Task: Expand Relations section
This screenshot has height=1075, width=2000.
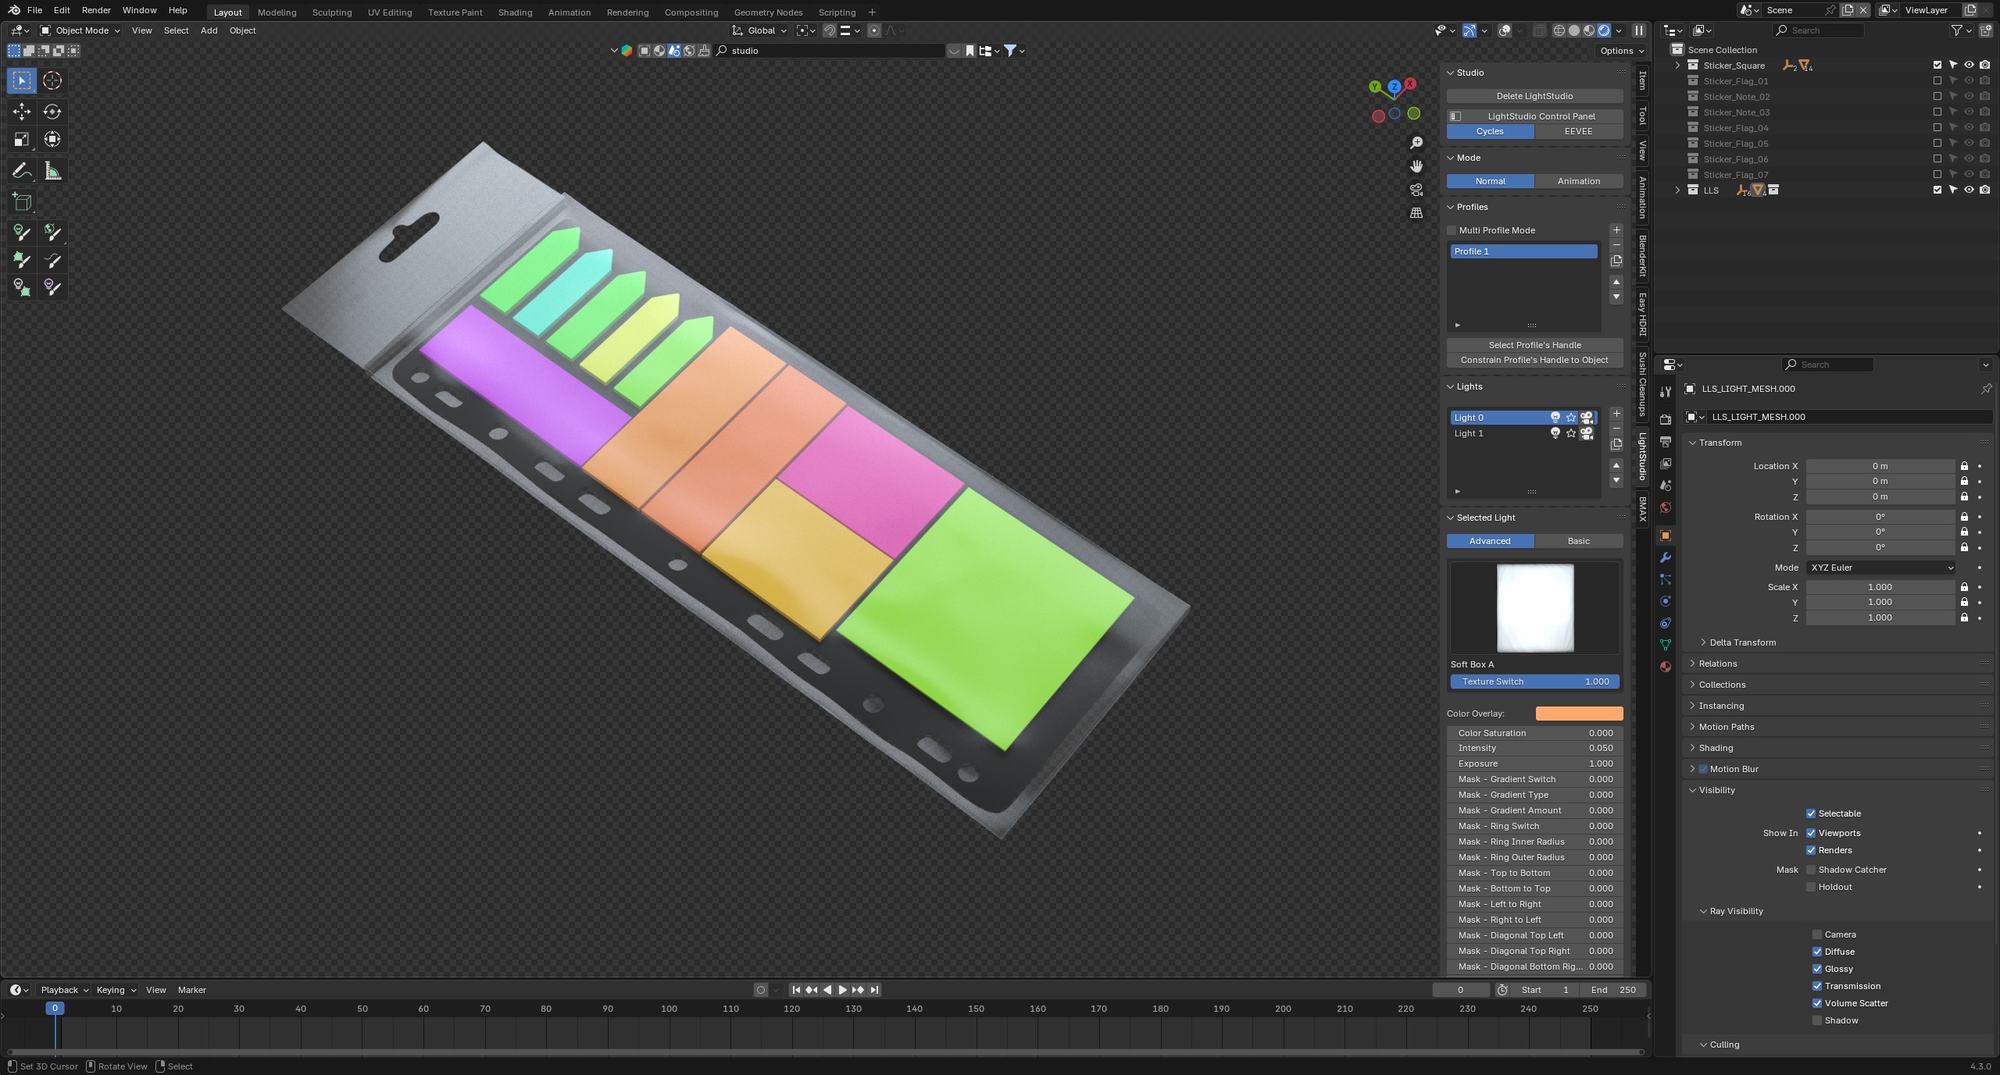Action: pos(1717,664)
